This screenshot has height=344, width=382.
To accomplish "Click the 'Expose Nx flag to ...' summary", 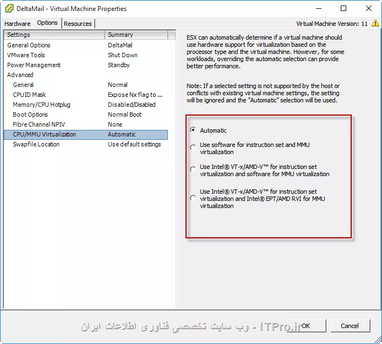I will [x=135, y=95].
